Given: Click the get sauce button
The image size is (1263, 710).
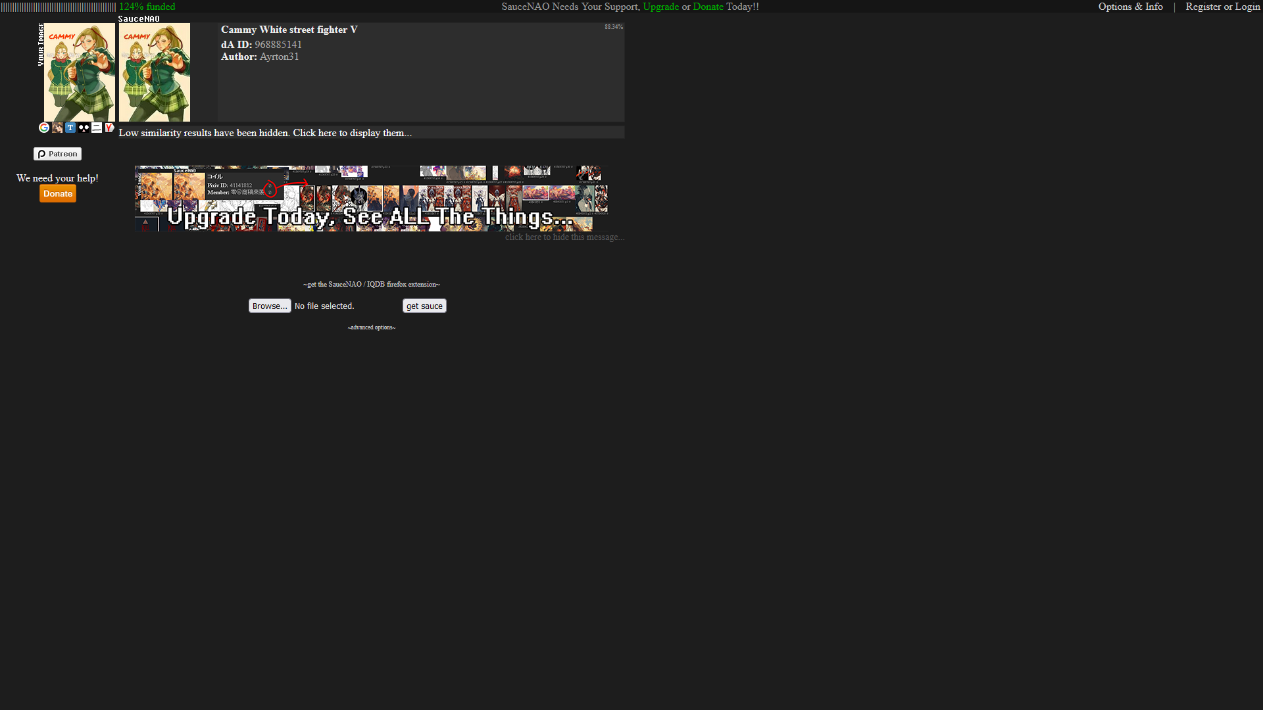Looking at the screenshot, I should point(424,306).
